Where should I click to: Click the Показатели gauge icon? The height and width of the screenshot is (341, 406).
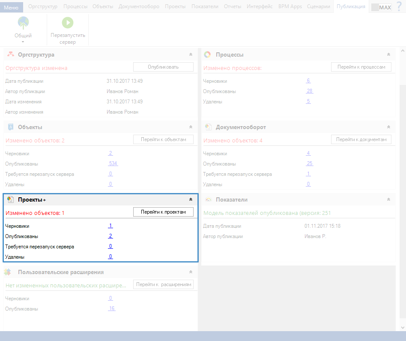click(x=208, y=199)
